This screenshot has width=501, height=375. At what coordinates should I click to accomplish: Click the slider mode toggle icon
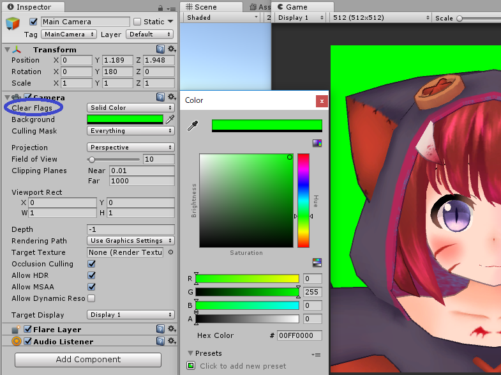click(317, 263)
